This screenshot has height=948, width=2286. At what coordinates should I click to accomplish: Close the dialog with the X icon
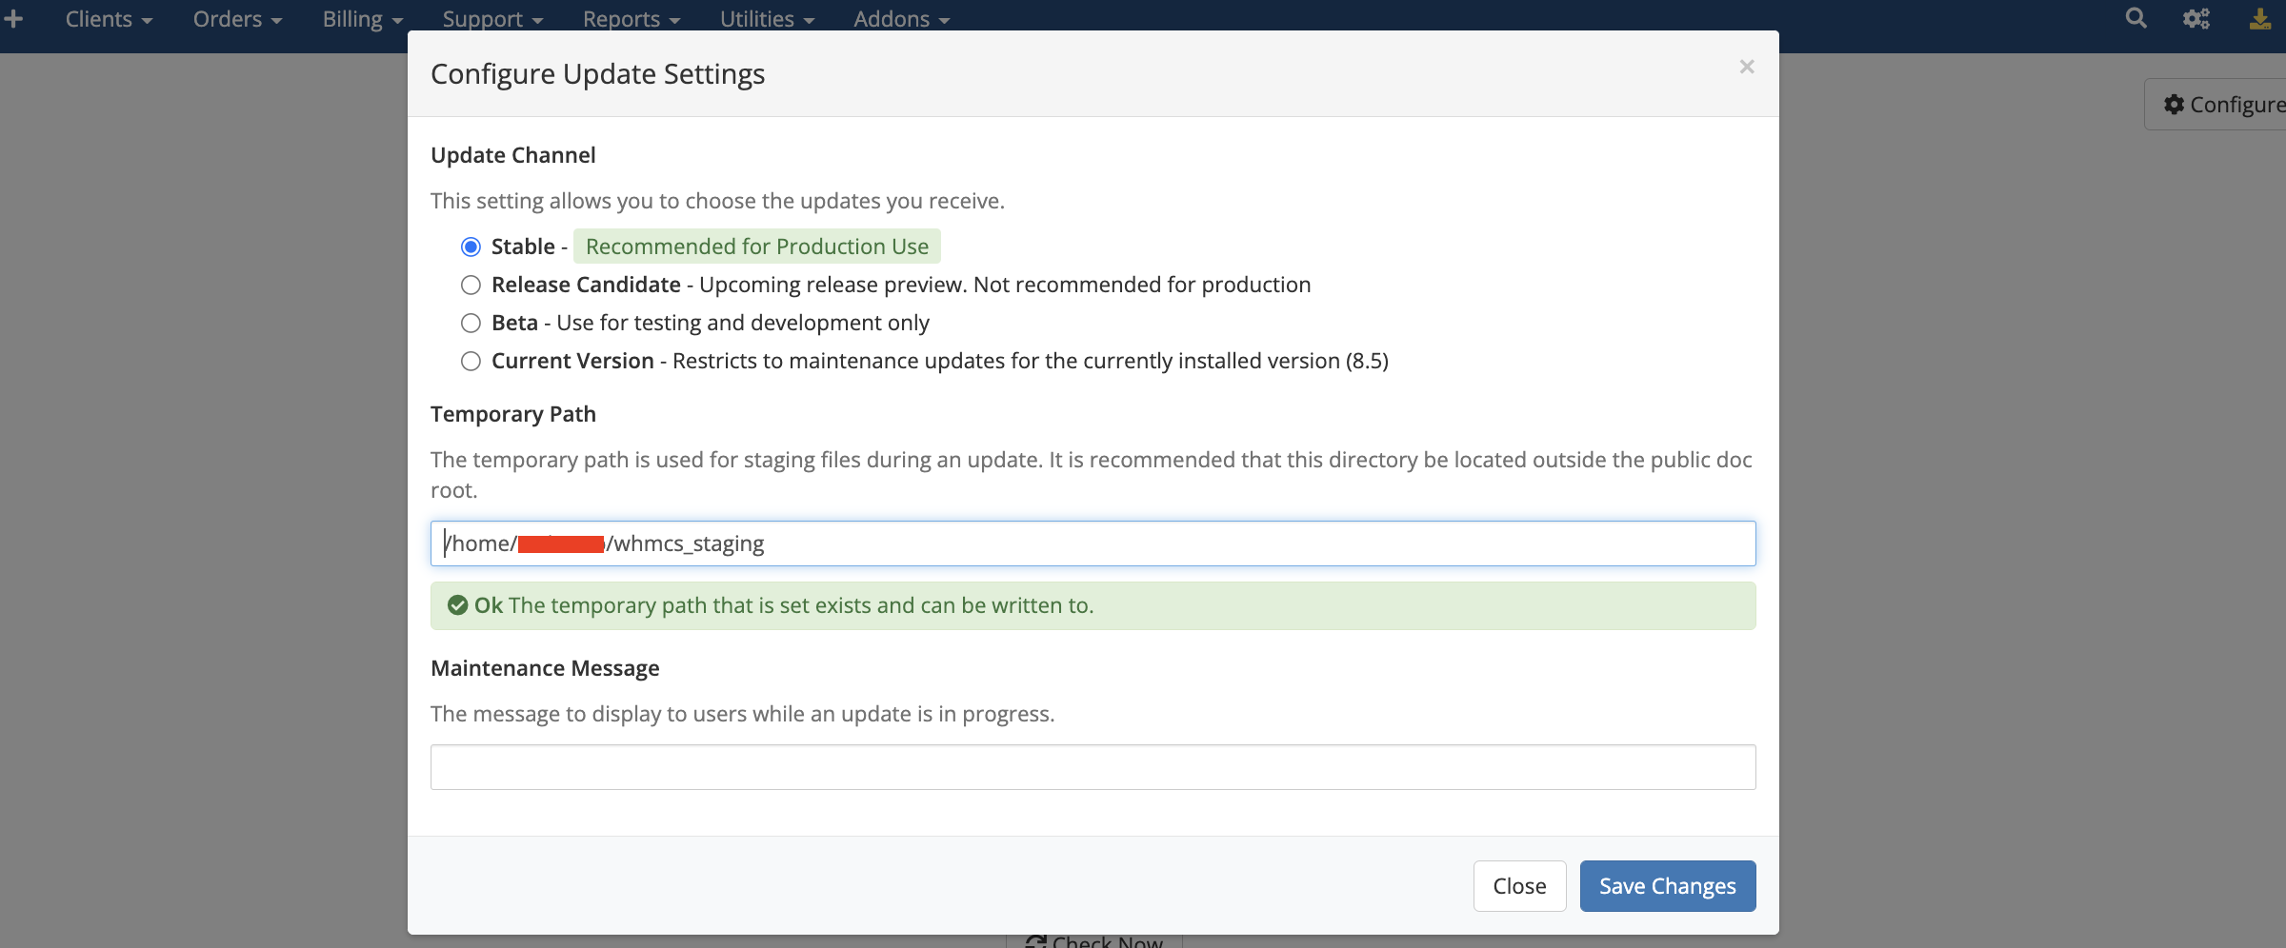coord(1747,67)
